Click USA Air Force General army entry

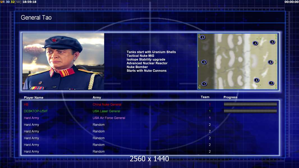click(109, 118)
